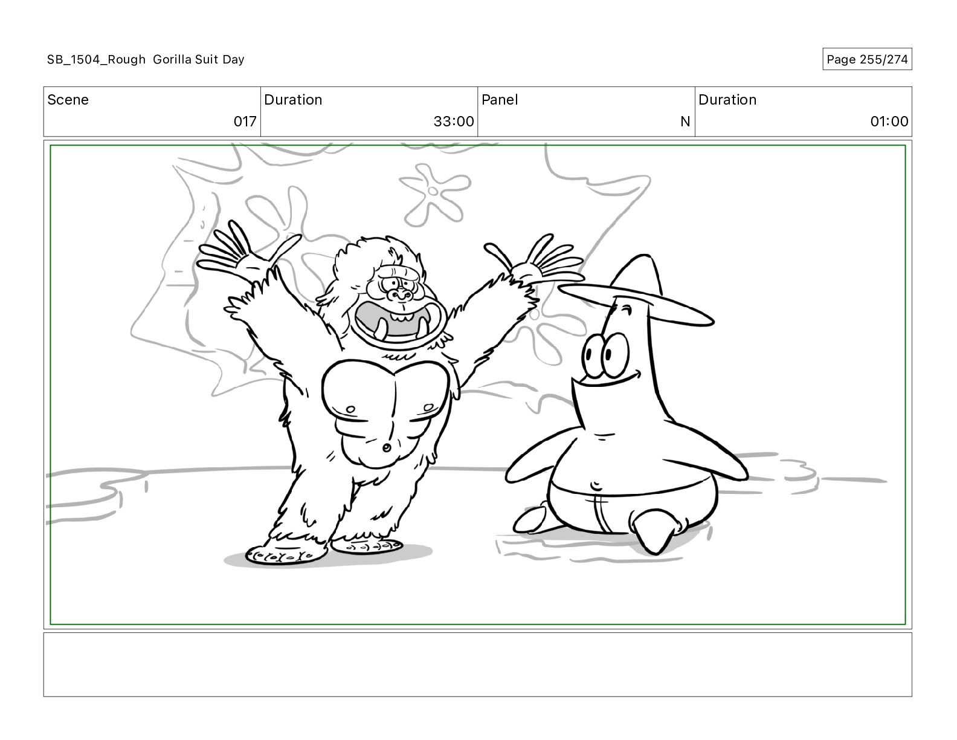Click the Page 255/274 indicator box
957x740 pixels.
click(867, 59)
